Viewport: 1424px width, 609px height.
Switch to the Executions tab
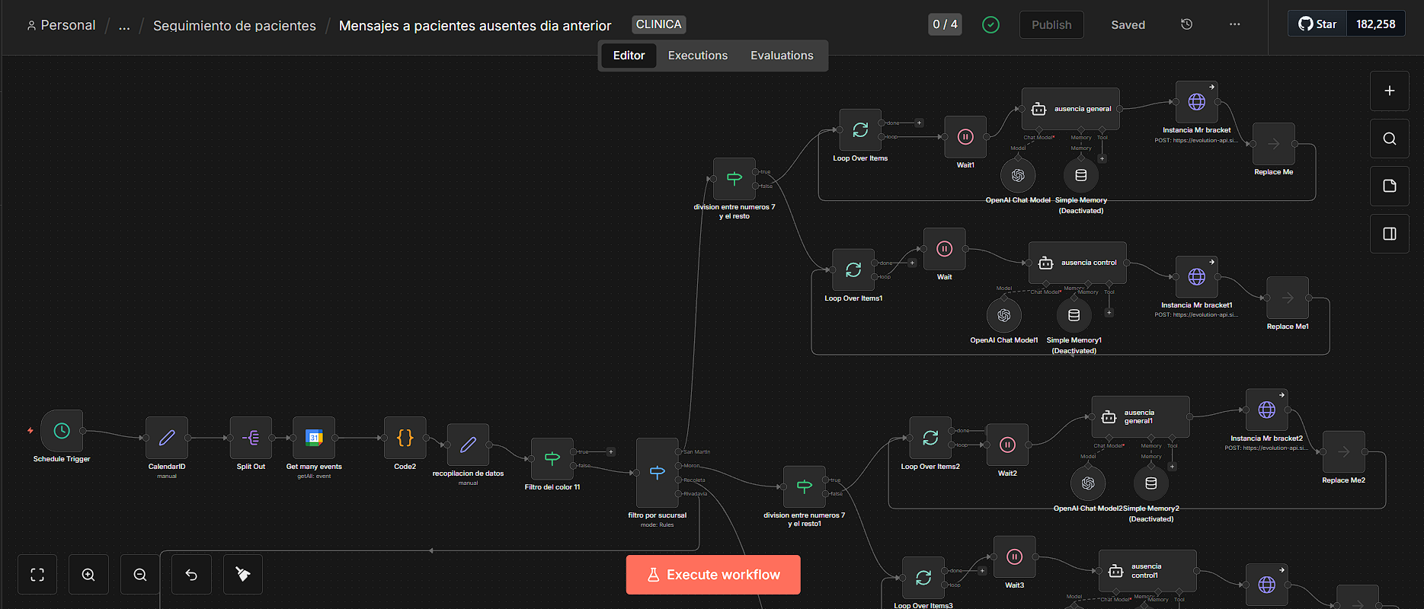[698, 56]
